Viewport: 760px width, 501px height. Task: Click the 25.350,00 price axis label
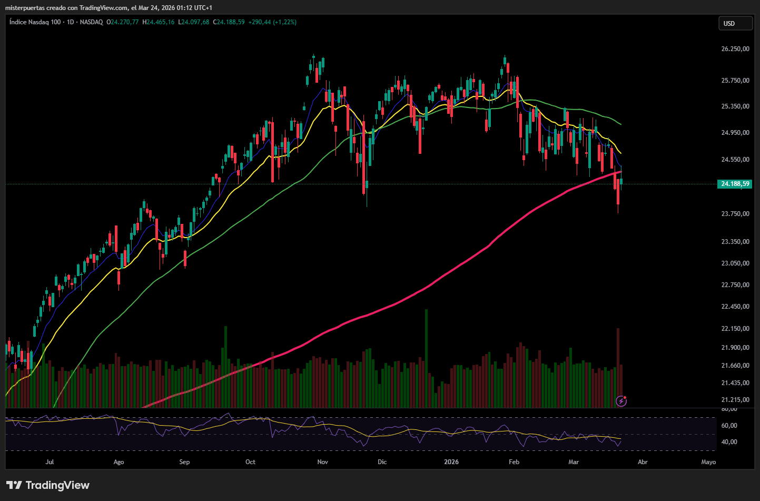pyautogui.click(x=735, y=106)
